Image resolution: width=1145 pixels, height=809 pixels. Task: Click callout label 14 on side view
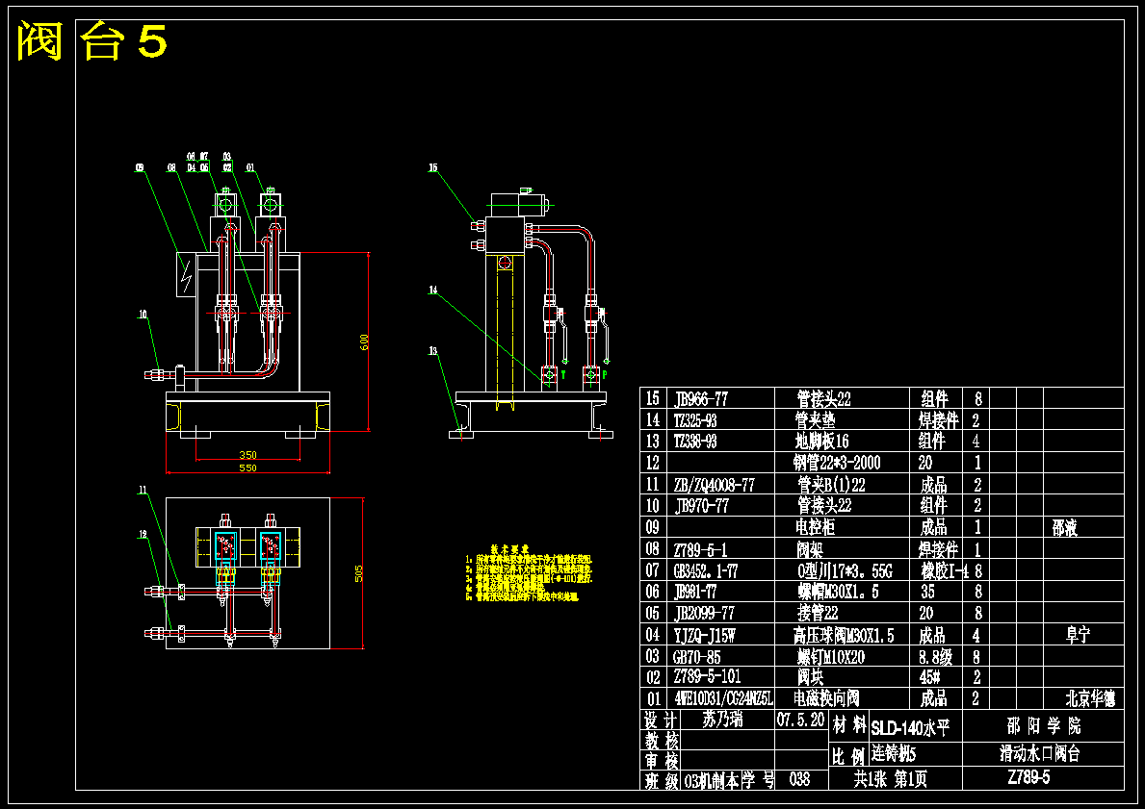point(433,291)
